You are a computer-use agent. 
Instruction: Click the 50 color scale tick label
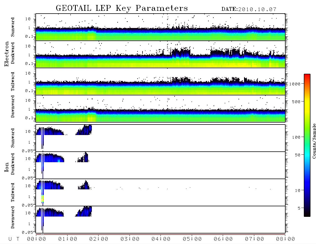(297, 155)
